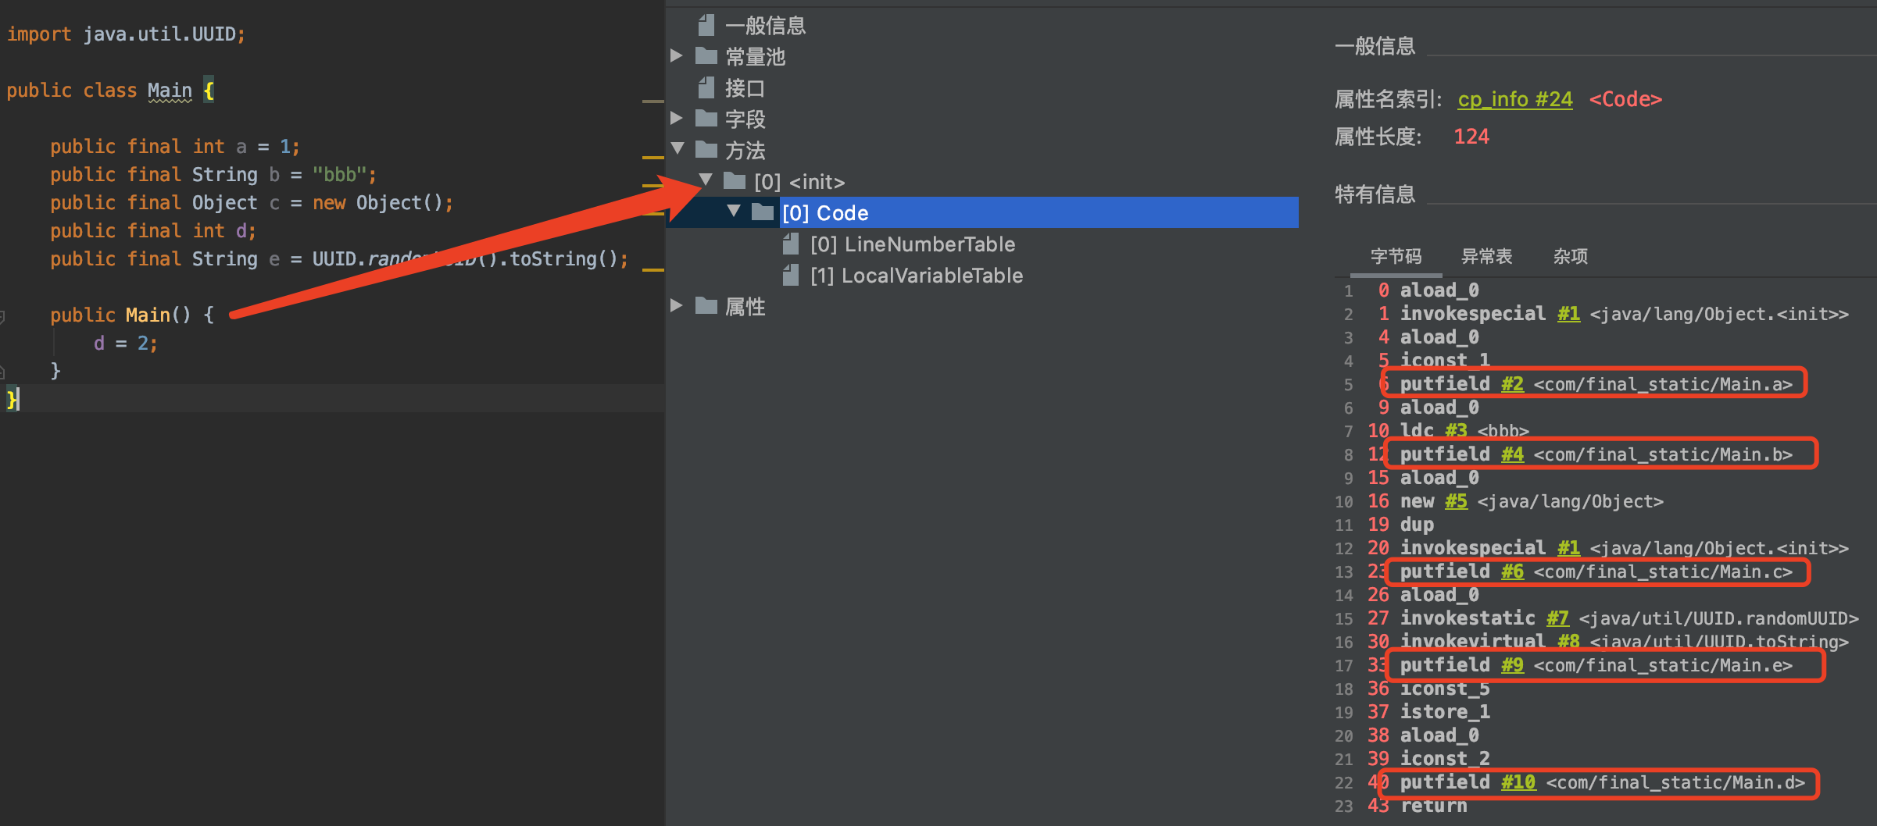Click the [0] Code folder icon
Image resolution: width=1877 pixels, height=826 pixels.
tap(762, 212)
